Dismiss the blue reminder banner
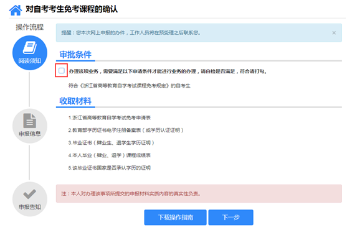347x230 pixels. pyautogui.click(x=334, y=33)
